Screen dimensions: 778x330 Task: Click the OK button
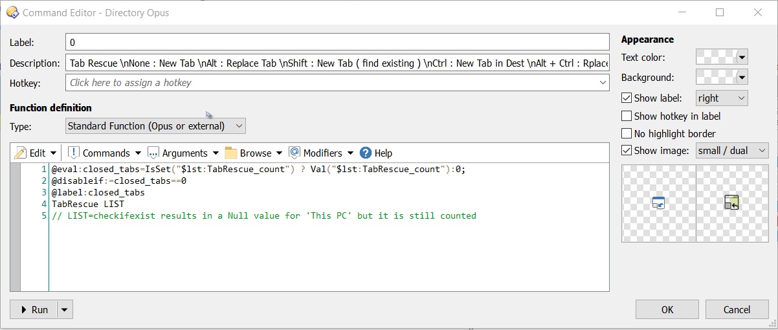coord(667,310)
